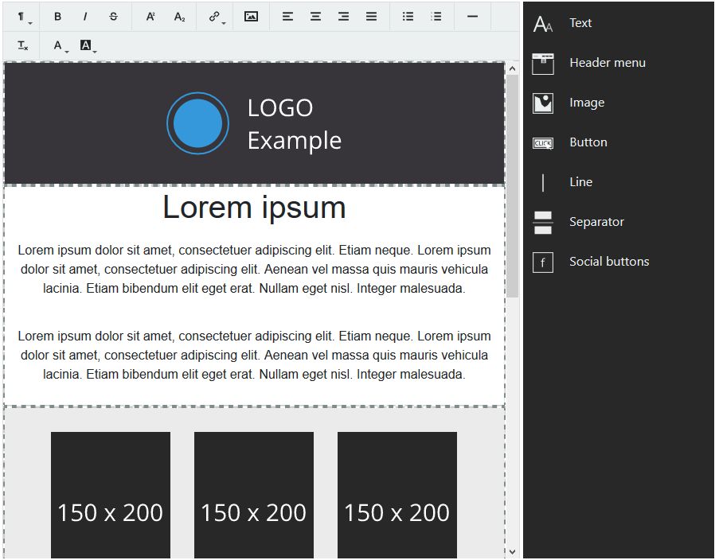The image size is (715, 560).
Task: Select the Header menu block
Action: point(607,63)
